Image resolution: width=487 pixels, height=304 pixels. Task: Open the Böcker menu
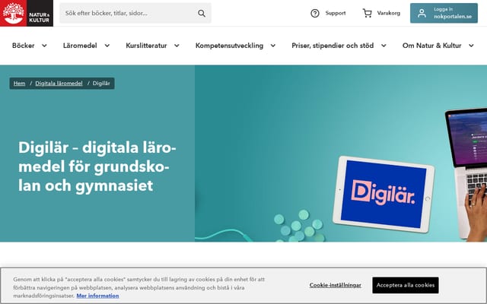click(x=24, y=46)
